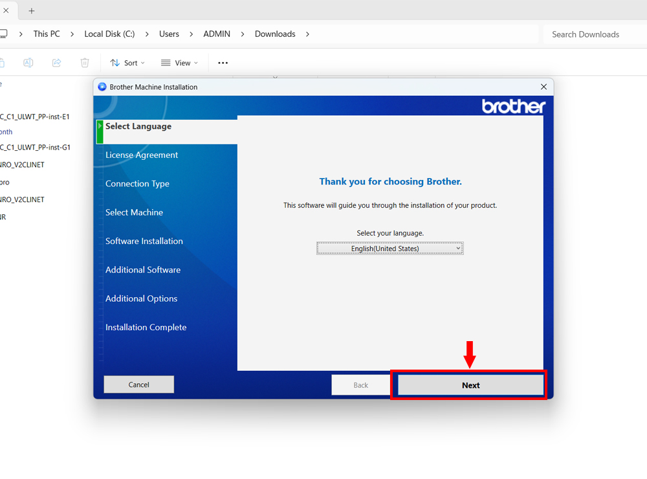This screenshot has width=647, height=479.
Task: Click the Share icon in toolbar
Action: 56,63
